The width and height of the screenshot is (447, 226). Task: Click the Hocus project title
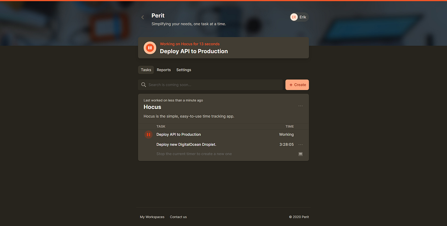tap(152, 107)
